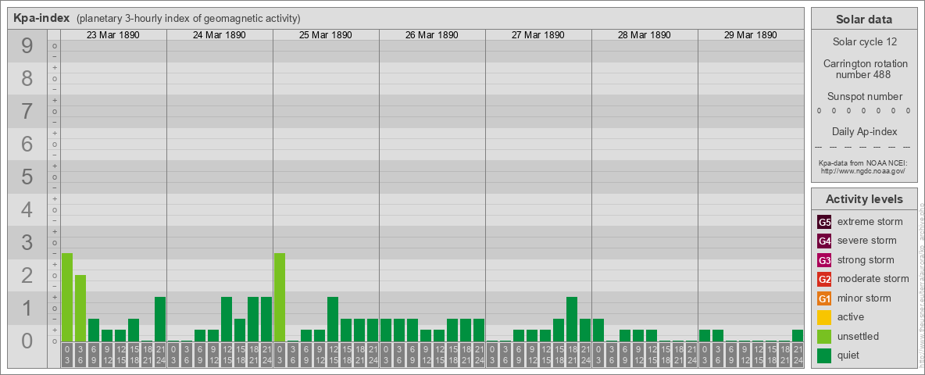Screen dimensions: 925x375
Task: Click the 'extreme storm' legend label
Action: tap(870, 223)
